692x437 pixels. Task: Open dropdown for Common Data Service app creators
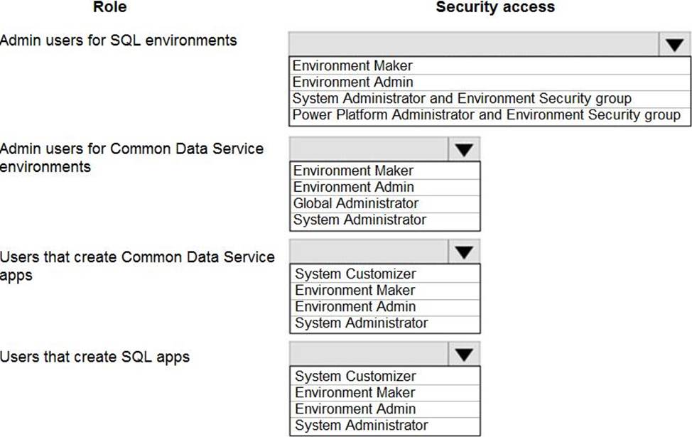(x=464, y=252)
